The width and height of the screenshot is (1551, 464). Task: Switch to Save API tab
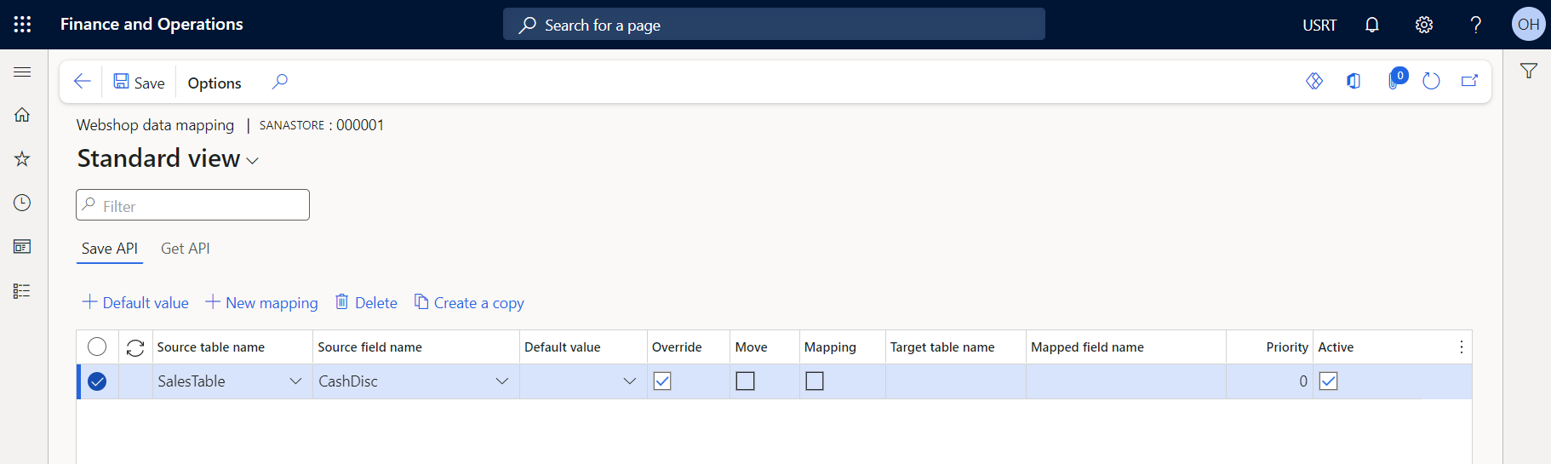[x=109, y=249]
